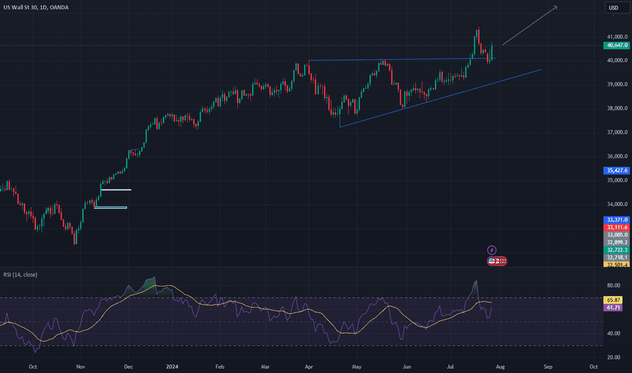
Task: Click the Jun label on the time axis
Action: coord(407,366)
